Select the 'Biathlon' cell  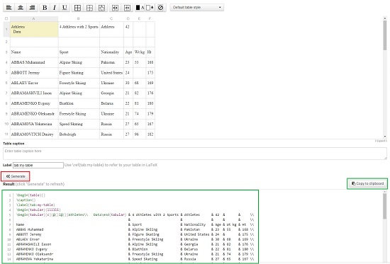pyautogui.click(x=79, y=103)
